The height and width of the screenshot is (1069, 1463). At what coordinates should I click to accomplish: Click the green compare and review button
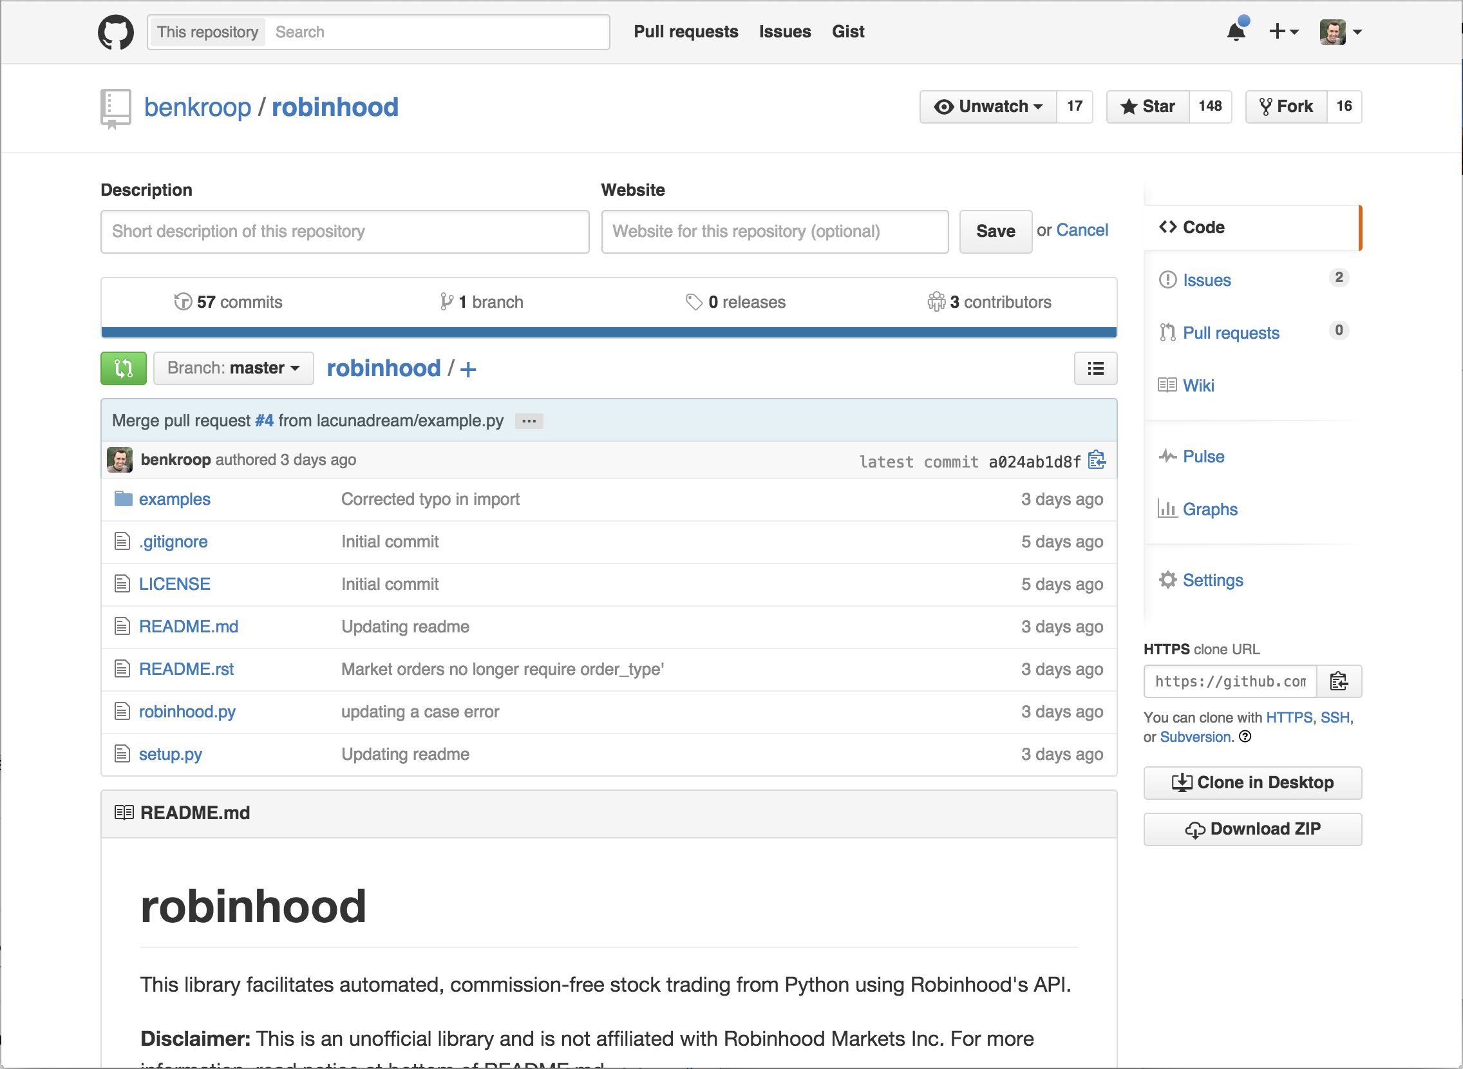pos(124,368)
